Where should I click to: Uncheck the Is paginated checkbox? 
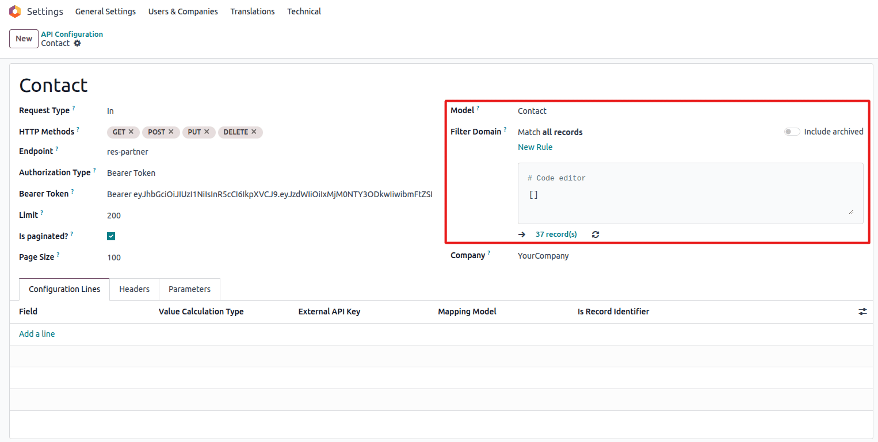click(x=111, y=236)
